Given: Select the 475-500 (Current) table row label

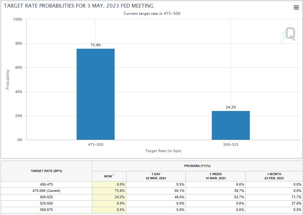Looking at the screenshot, I should (x=46, y=191).
